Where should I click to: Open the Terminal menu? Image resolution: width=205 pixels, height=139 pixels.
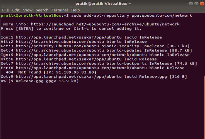click(60, 10)
